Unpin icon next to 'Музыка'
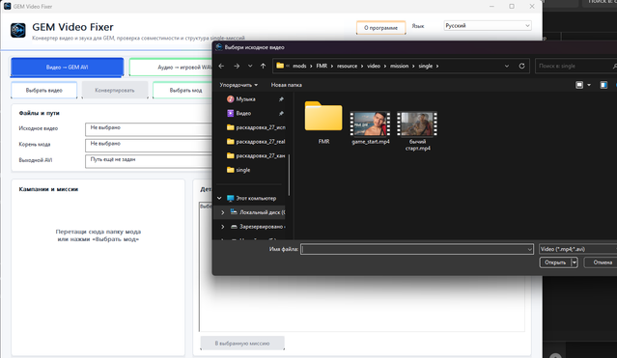 click(x=281, y=99)
